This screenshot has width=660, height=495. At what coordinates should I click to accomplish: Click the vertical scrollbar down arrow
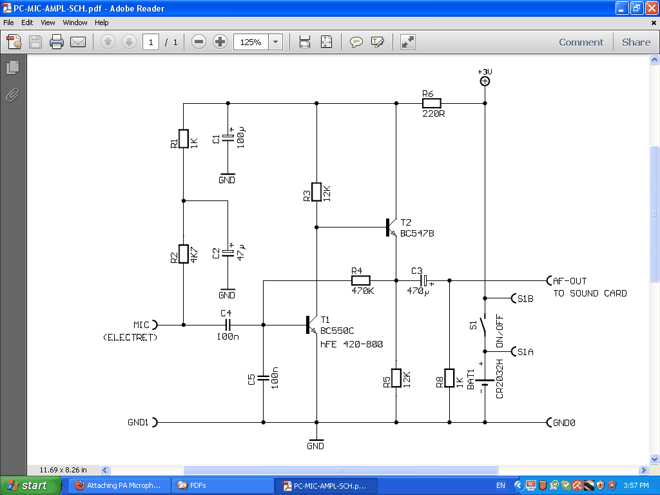coord(654,459)
